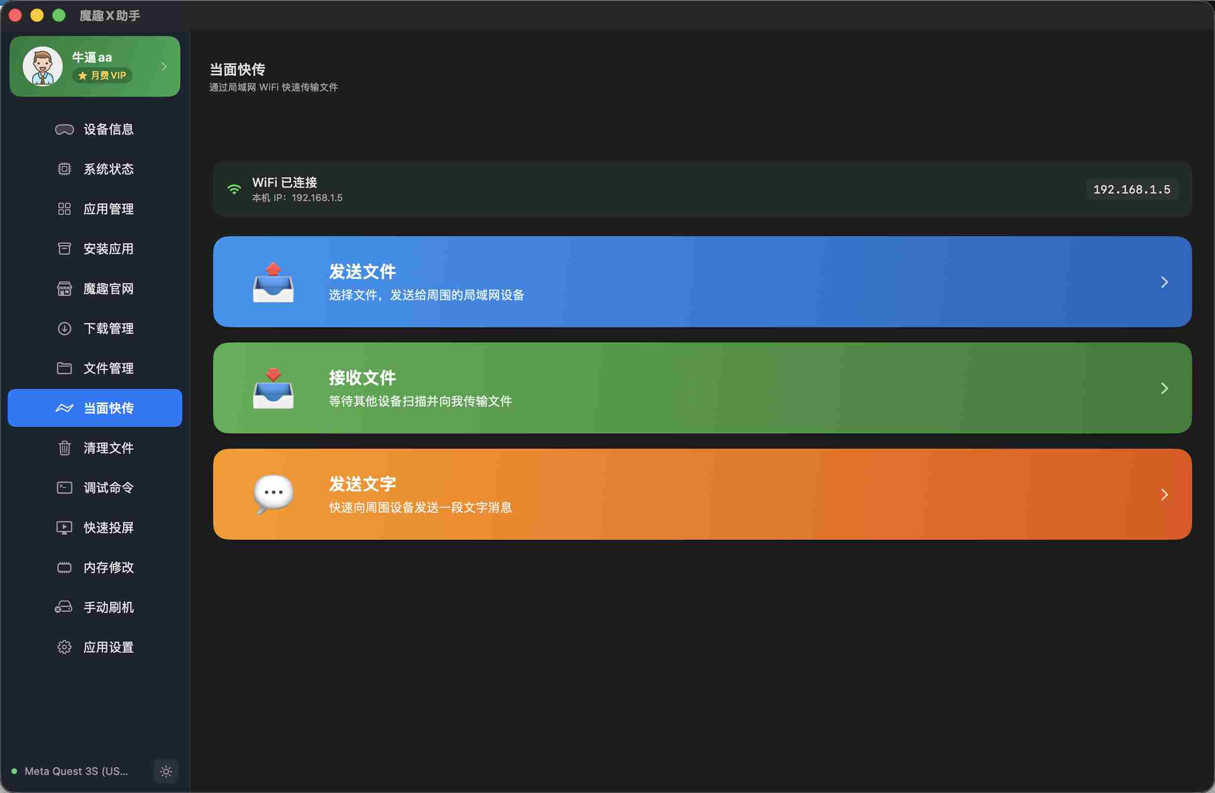Image resolution: width=1215 pixels, height=793 pixels.
Task: Click the grid icon beside 应用管理
Action: [x=64, y=209]
